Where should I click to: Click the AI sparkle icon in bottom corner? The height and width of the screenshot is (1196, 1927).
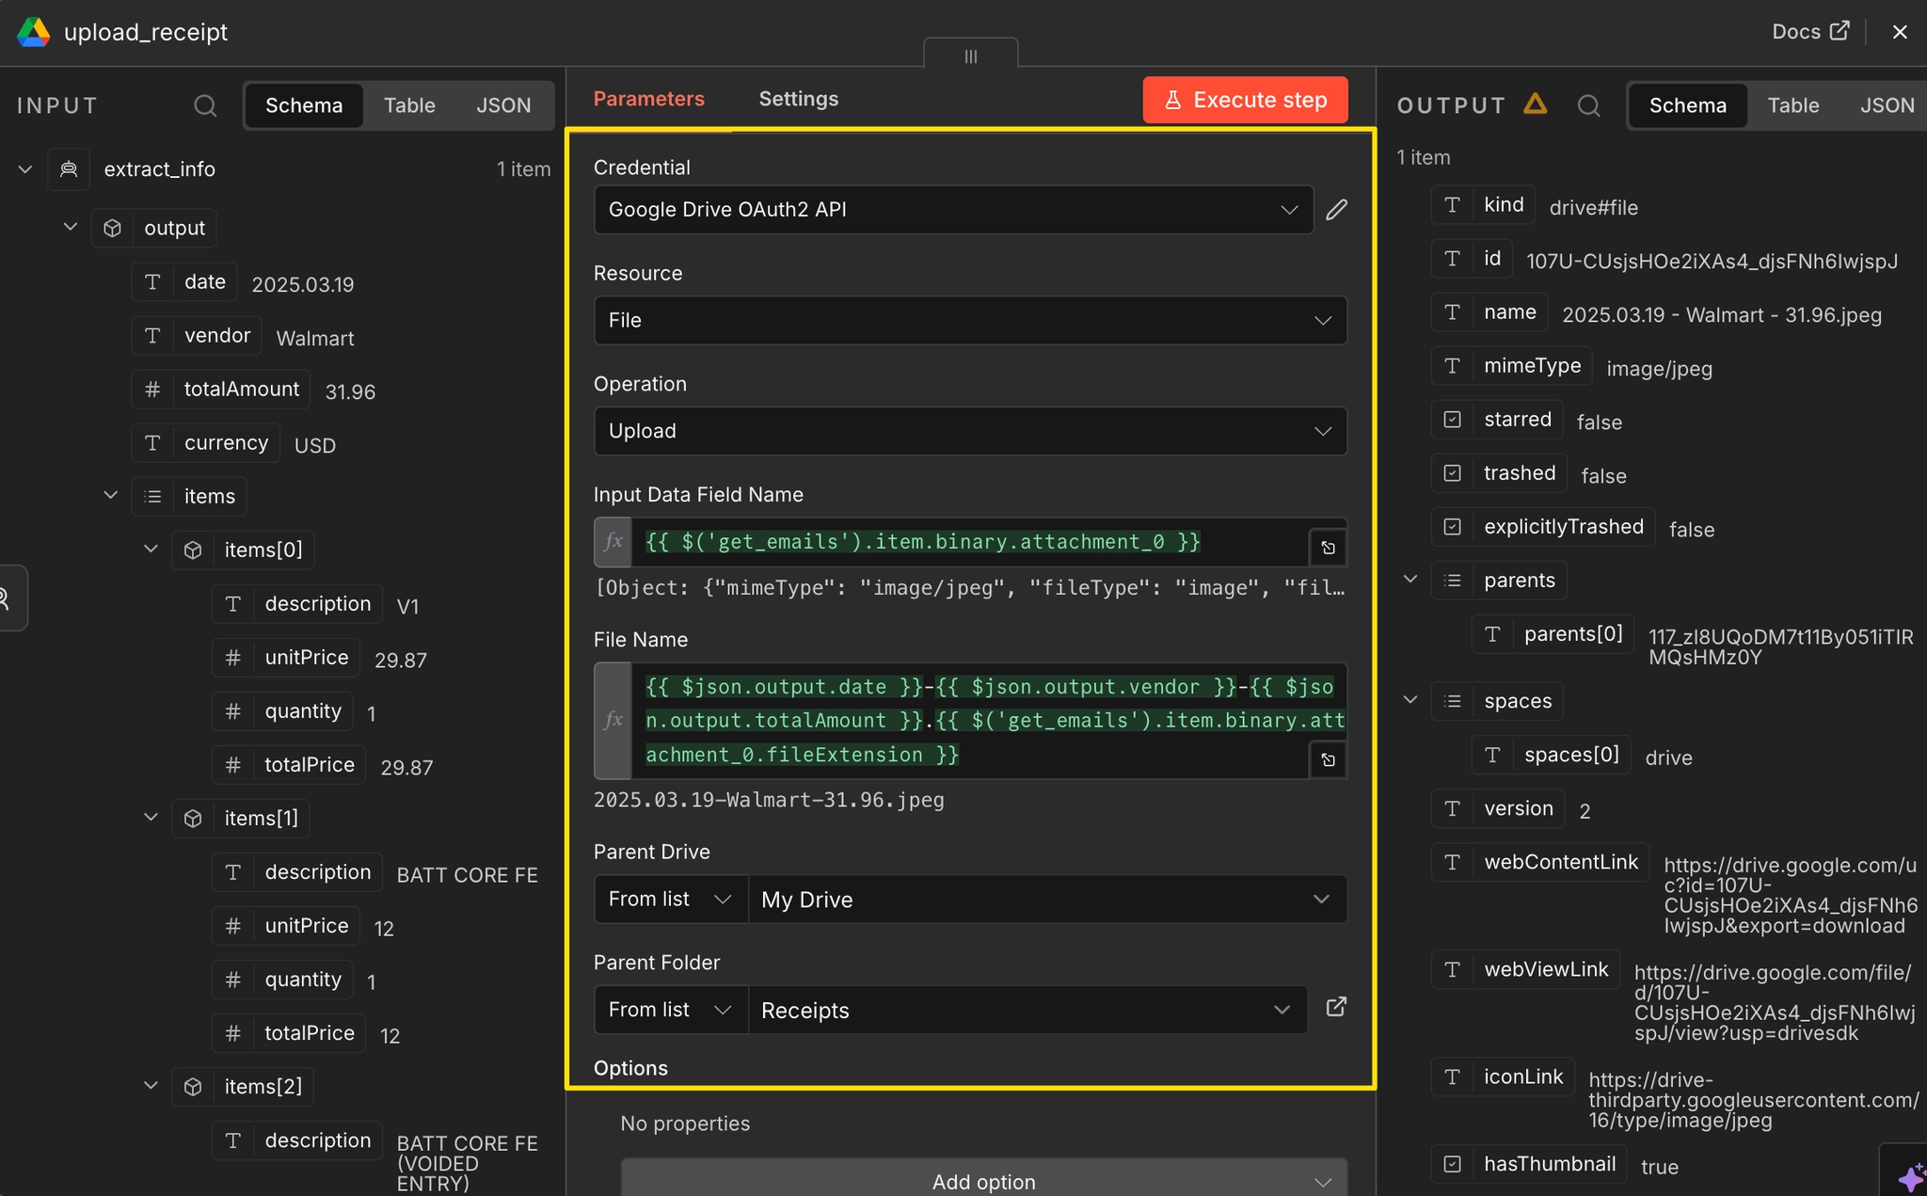[x=1910, y=1176]
